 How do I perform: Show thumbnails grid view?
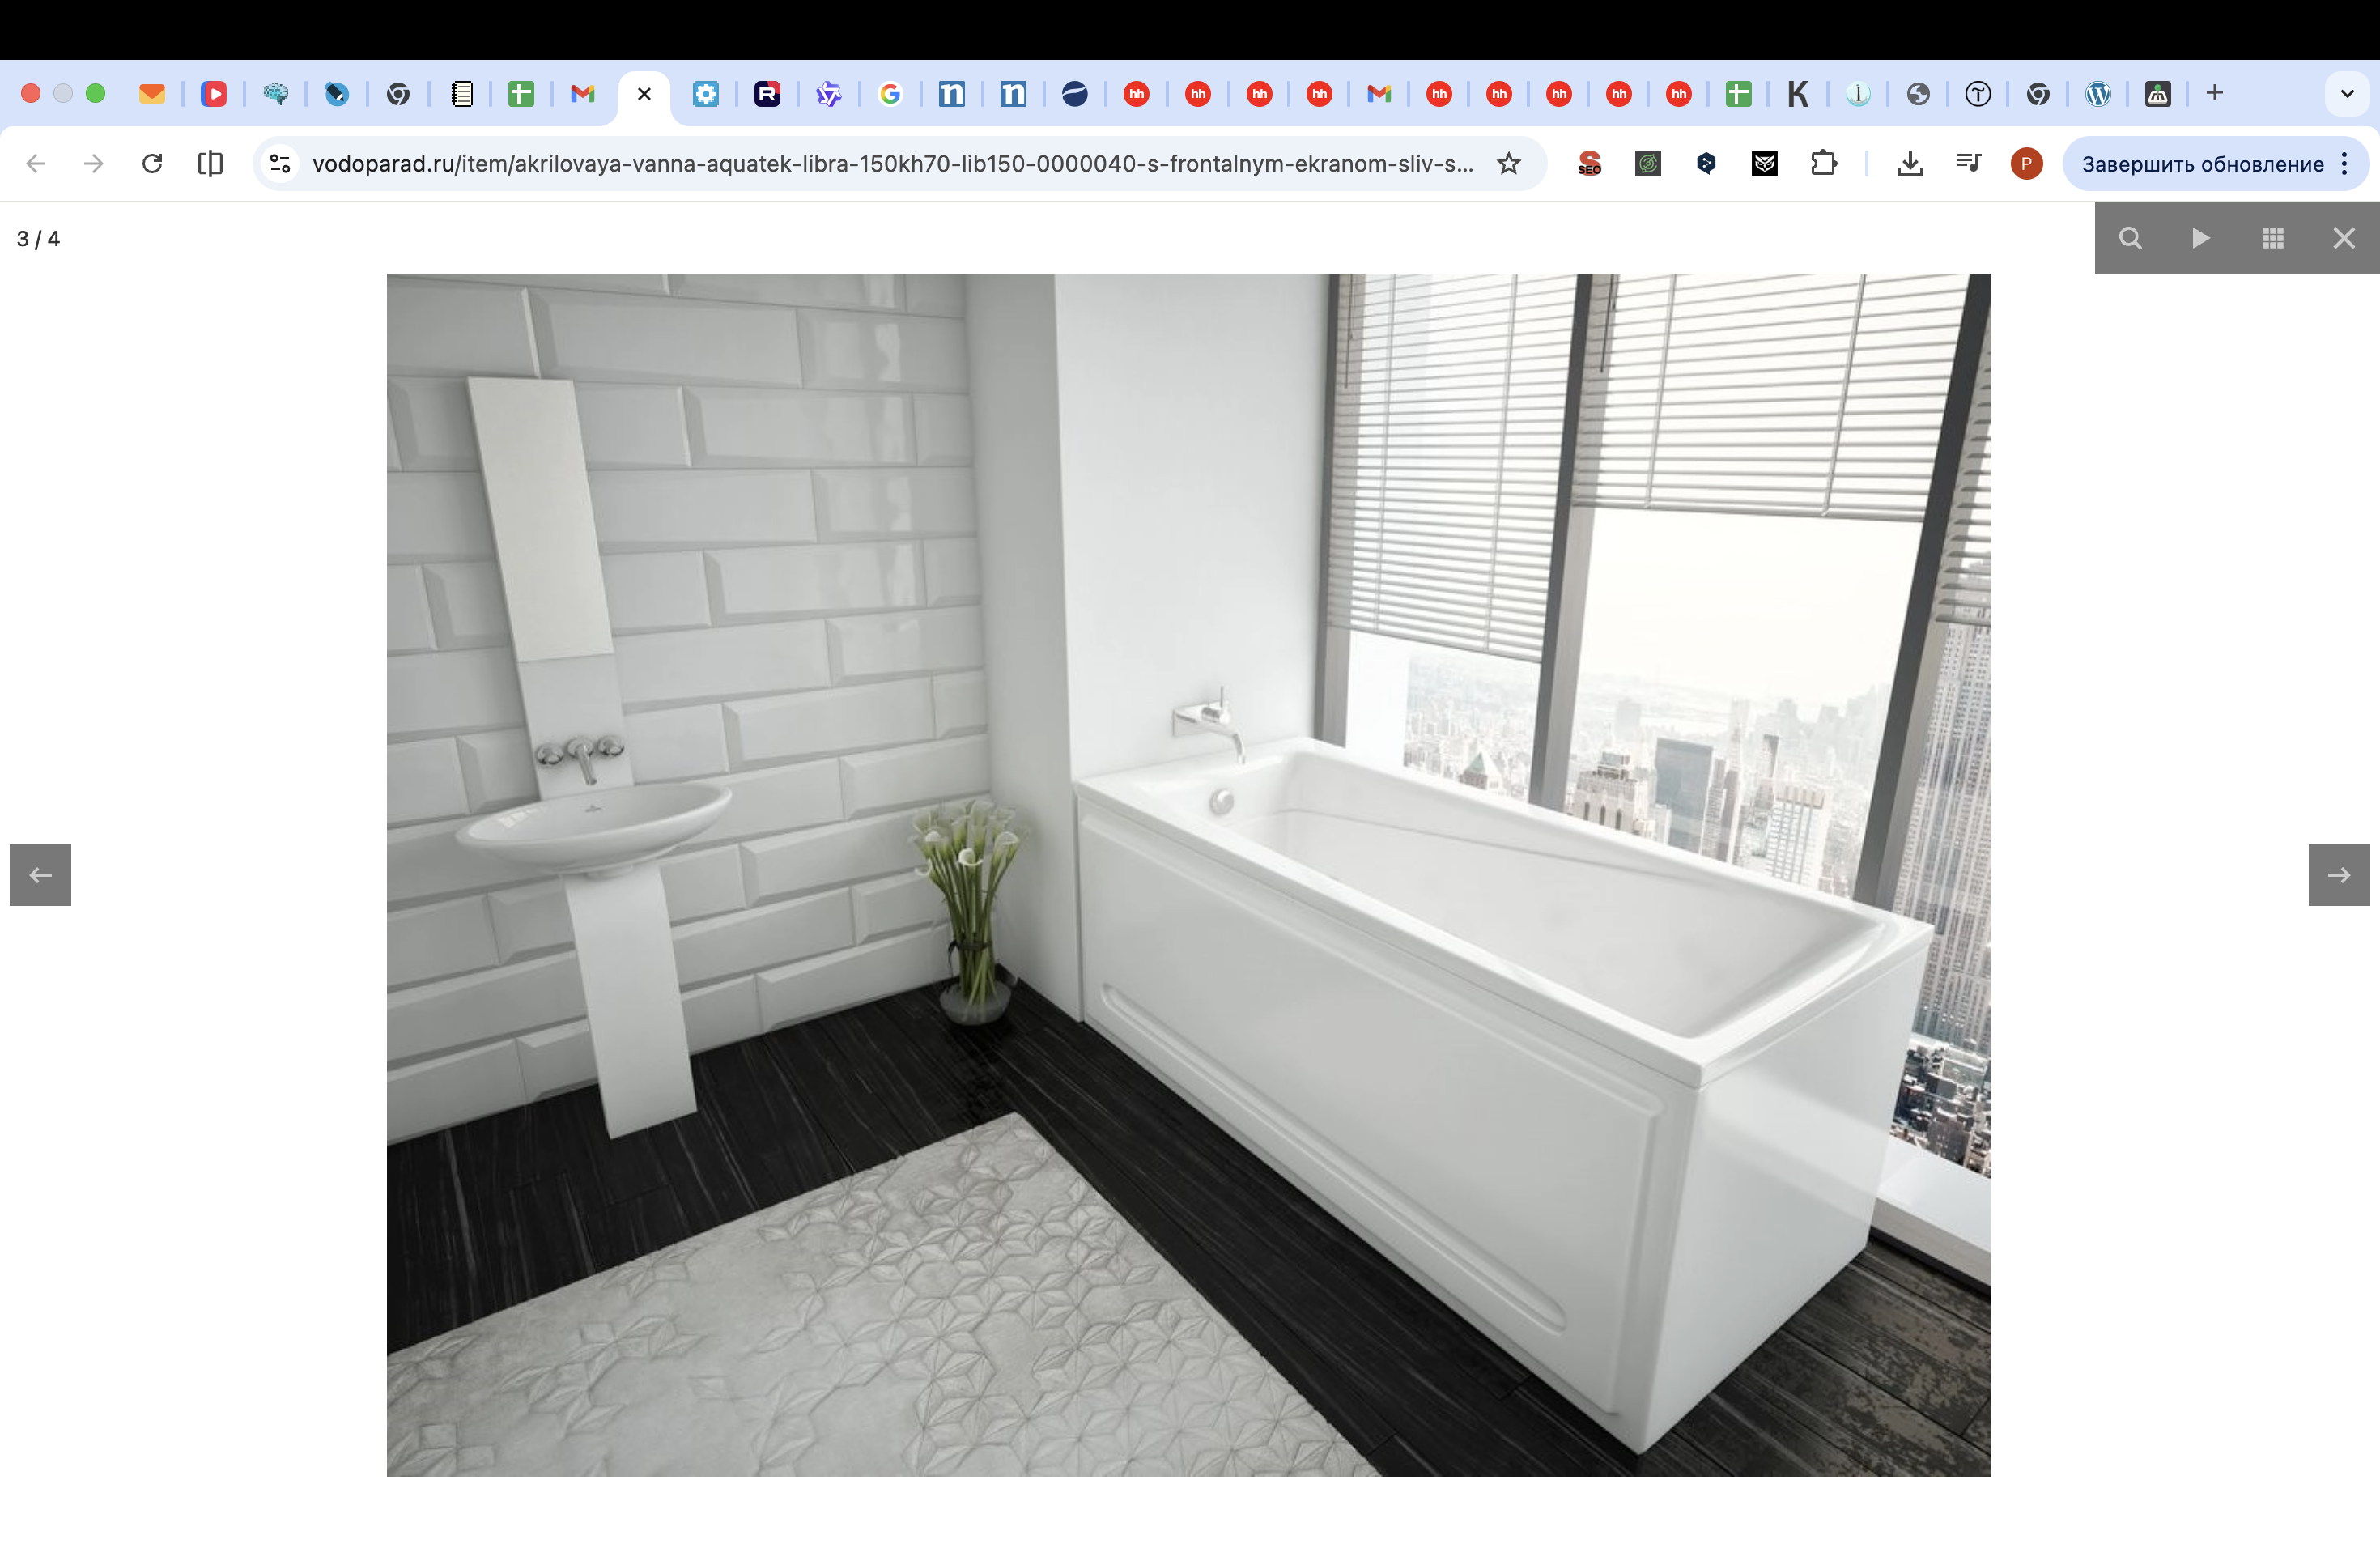(2272, 238)
